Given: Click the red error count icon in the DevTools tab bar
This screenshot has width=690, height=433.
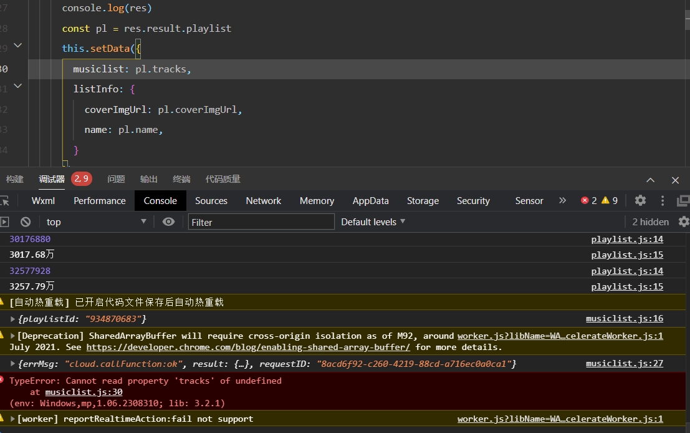Looking at the screenshot, I should coord(585,200).
